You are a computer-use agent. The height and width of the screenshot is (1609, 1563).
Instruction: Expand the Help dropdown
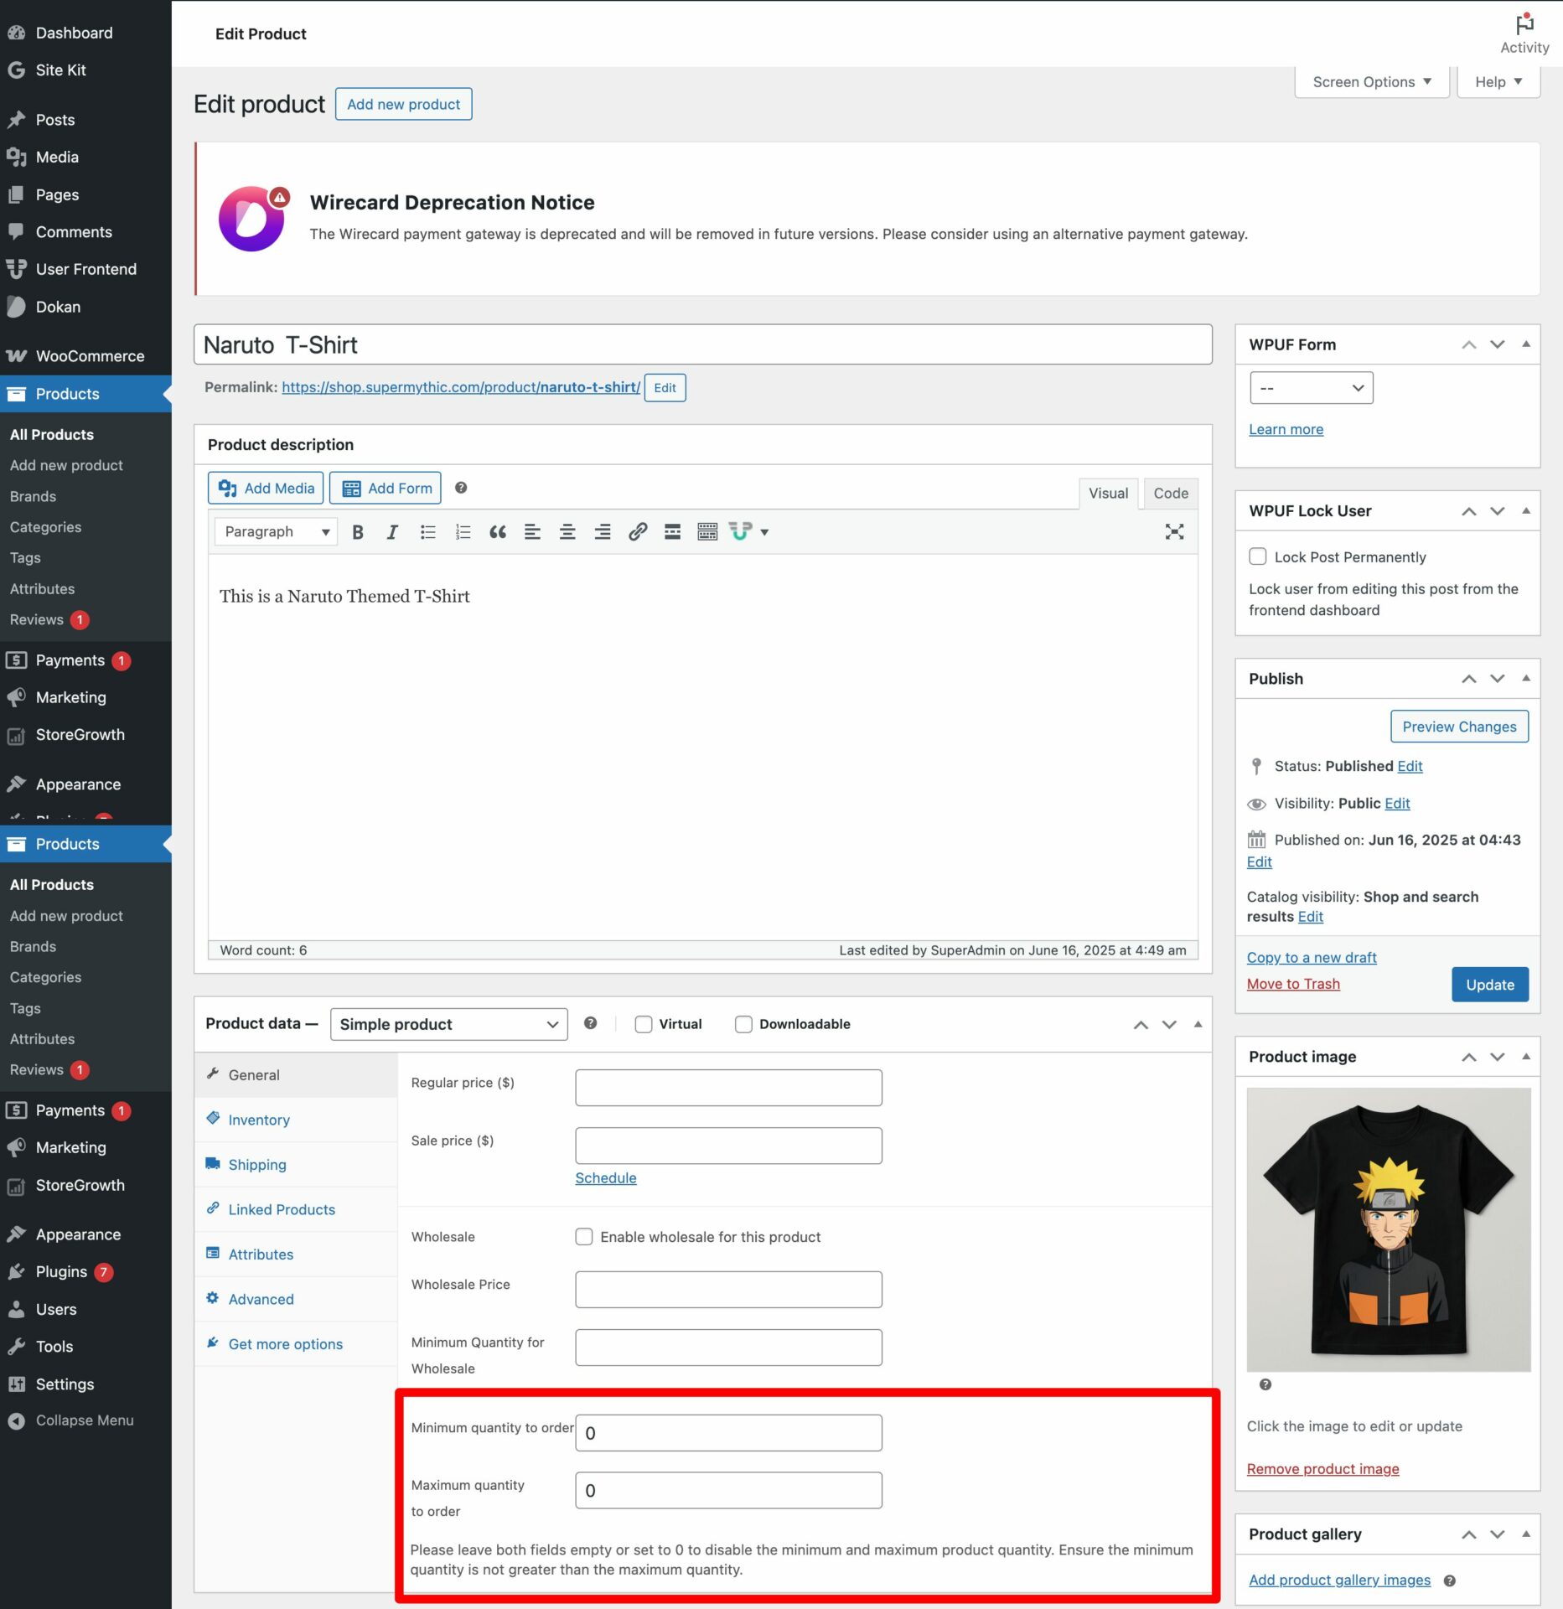pos(1498,82)
